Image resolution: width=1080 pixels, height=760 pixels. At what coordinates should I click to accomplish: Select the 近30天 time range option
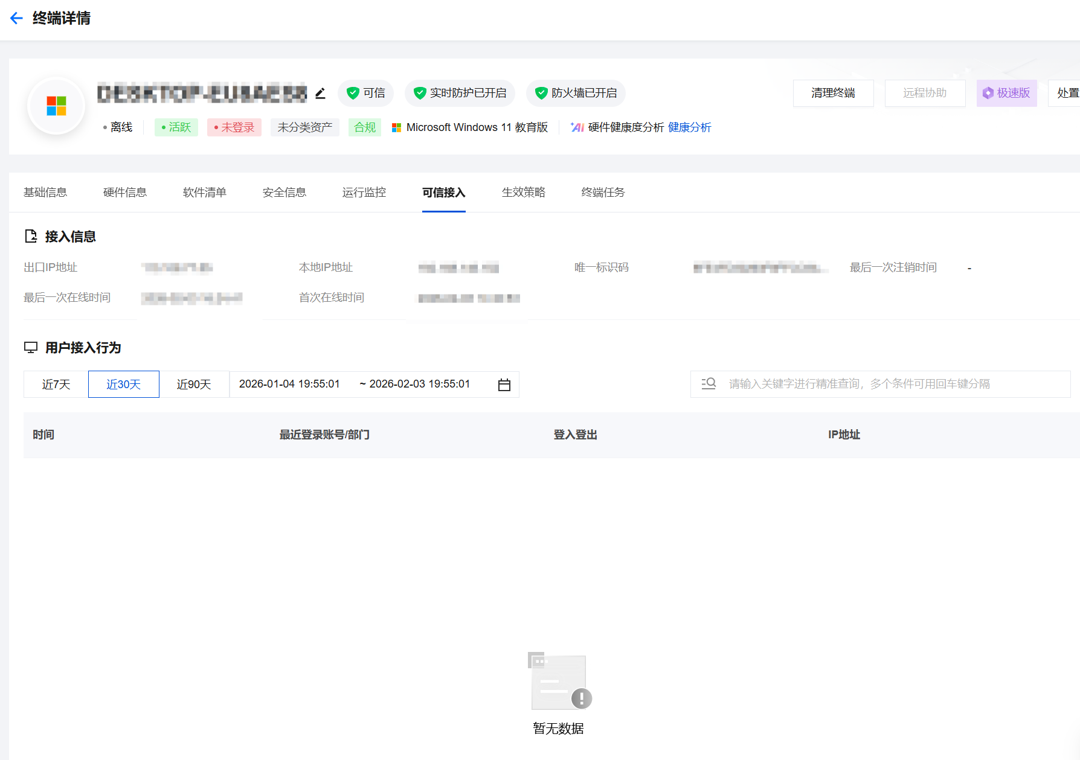(123, 385)
